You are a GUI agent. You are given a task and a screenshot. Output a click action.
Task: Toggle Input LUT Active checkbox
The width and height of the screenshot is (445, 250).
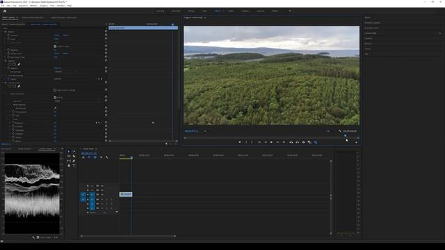click(55, 97)
